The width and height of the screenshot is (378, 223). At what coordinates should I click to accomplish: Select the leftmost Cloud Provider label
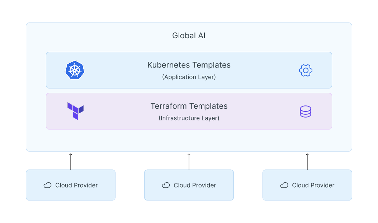[76, 185]
